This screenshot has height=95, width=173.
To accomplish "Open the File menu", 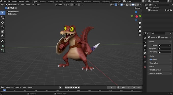I will pyautogui.click(x=5, y=1).
